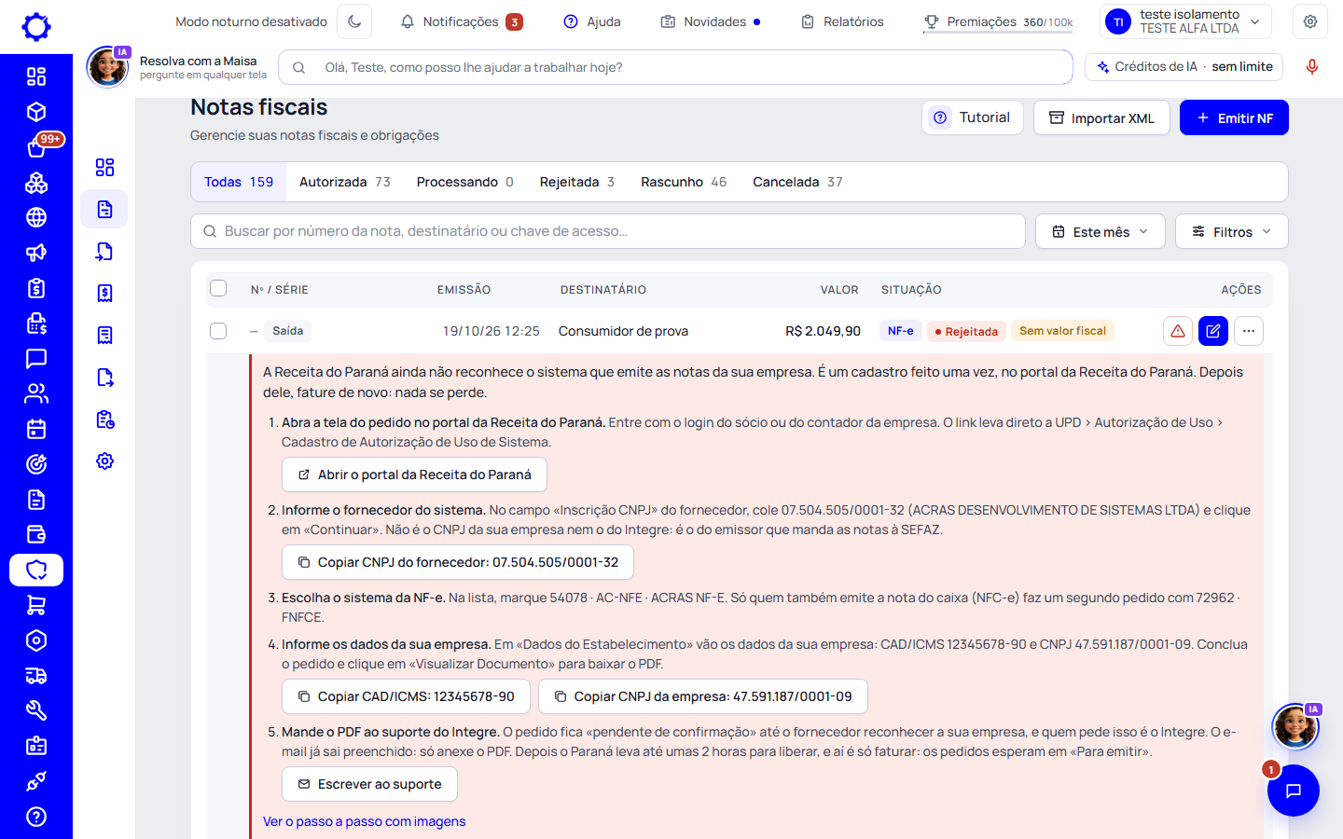Switch to the Rejeitada tab
The height and width of the screenshot is (839, 1343).
coord(577,182)
